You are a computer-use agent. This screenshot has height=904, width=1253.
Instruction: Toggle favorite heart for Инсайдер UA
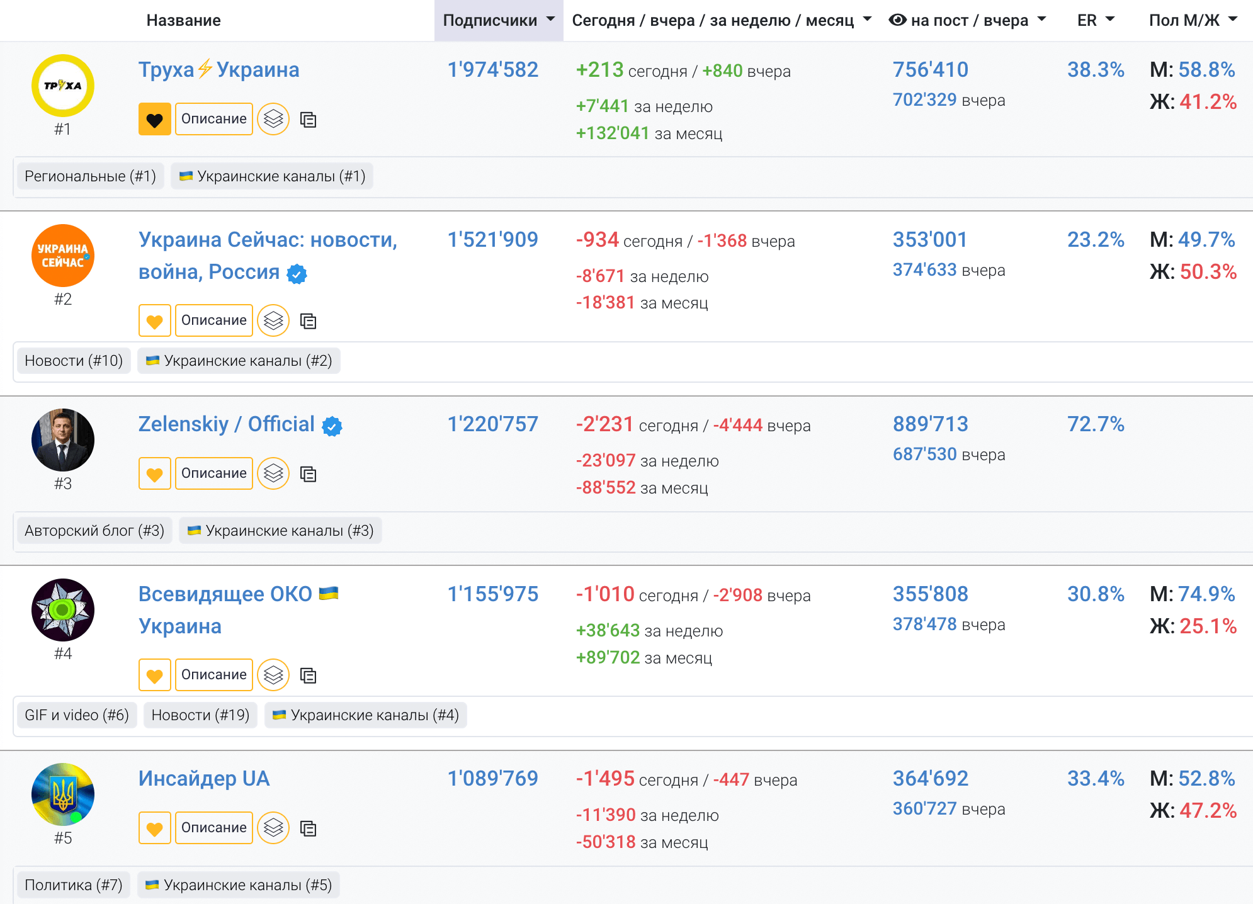coord(155,828)
